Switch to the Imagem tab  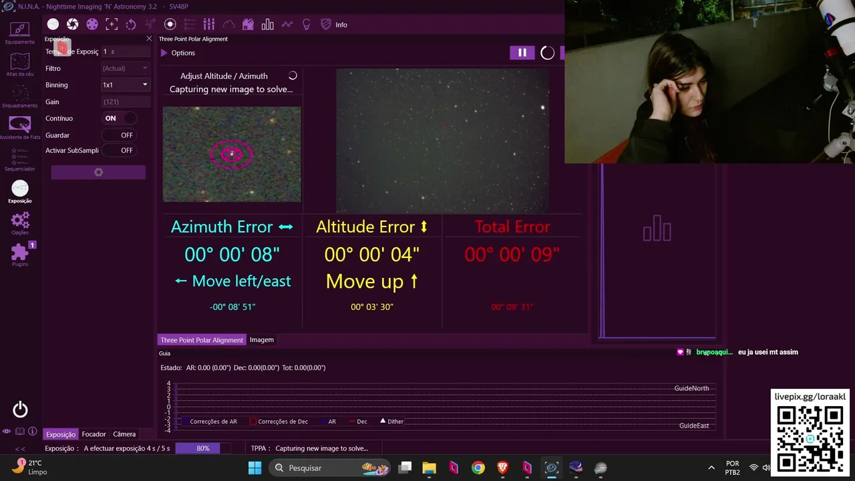point(262,340)
